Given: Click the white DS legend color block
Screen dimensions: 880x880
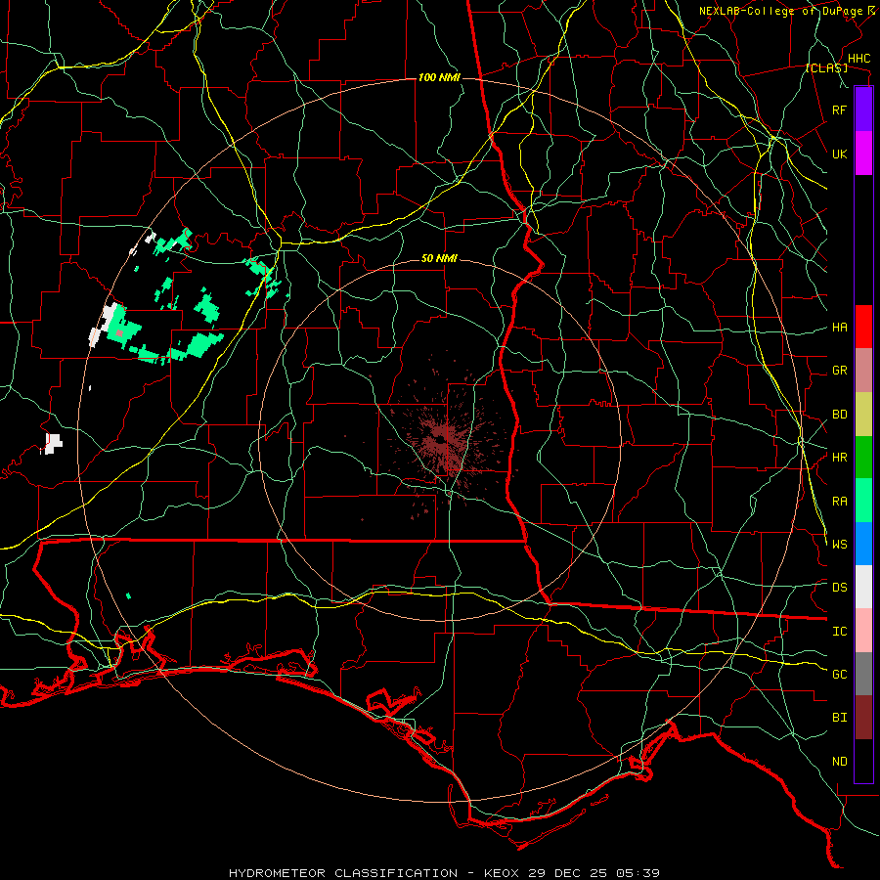Looking at the screenshot, I should click(863, 587).
